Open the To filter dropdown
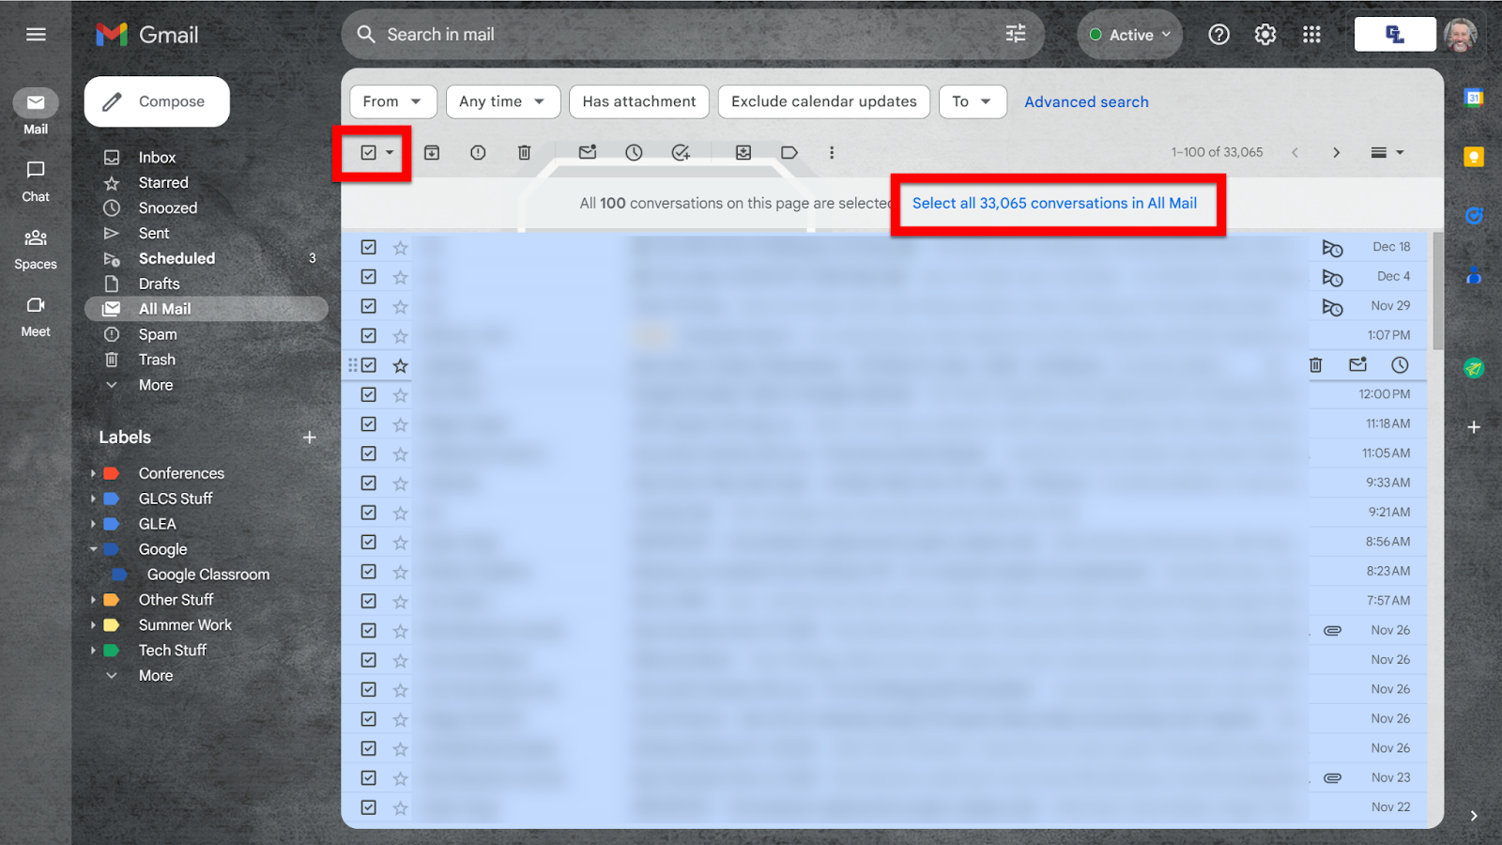Viewport: 1502px width, 845px height. tap(973, 101)
